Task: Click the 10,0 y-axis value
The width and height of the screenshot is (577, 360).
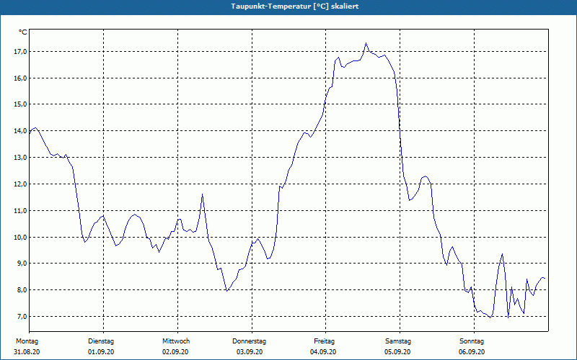Action: point(20,237)
